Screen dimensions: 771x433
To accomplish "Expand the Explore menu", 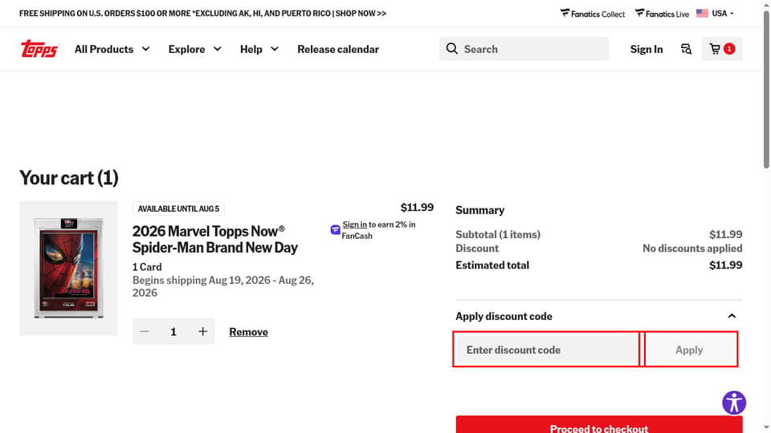I will tap(194, 49).
